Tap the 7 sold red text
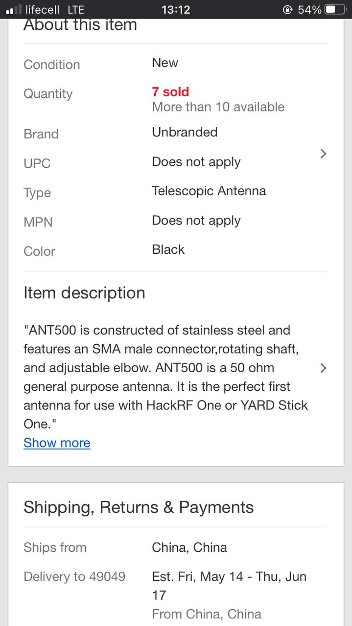 (170, 91)
